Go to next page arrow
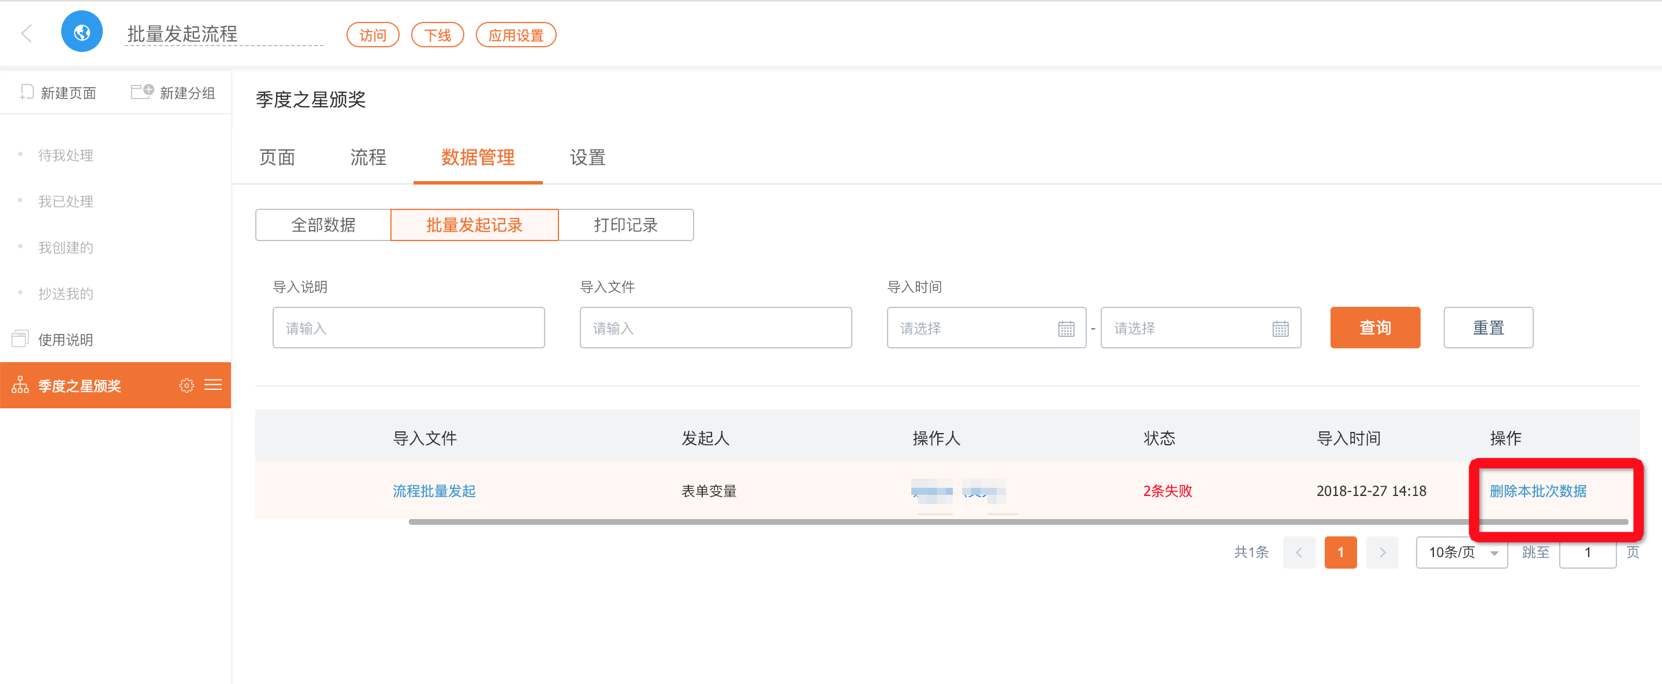Image resolution: width=1662 pixels, height=684 pixels. click(1382, 552)
